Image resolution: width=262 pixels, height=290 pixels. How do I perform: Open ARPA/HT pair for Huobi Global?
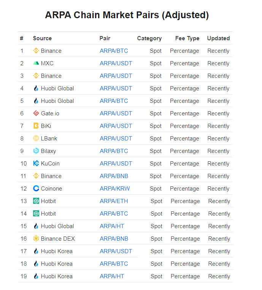[112, 226]
